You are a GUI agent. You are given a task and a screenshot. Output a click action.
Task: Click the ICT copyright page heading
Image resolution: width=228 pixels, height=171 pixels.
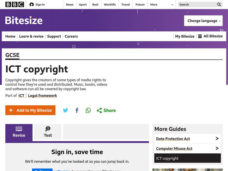(x=37, y=69)
